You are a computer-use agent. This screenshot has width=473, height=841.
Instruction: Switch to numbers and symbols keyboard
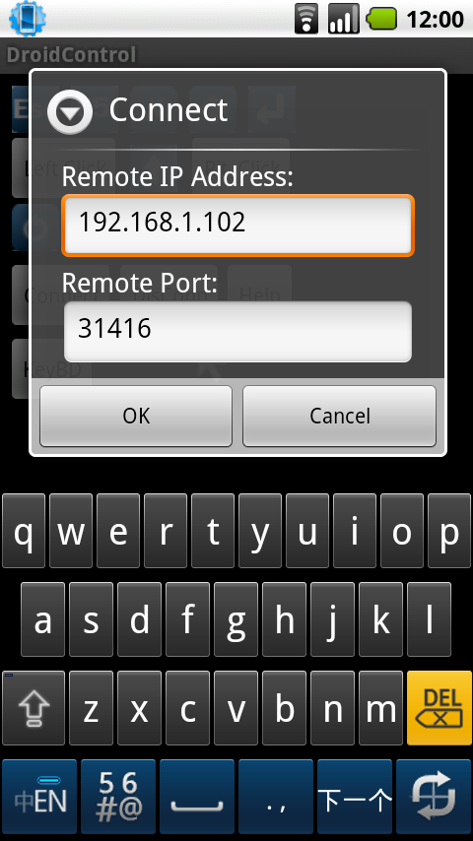click(x=118, y=796)
